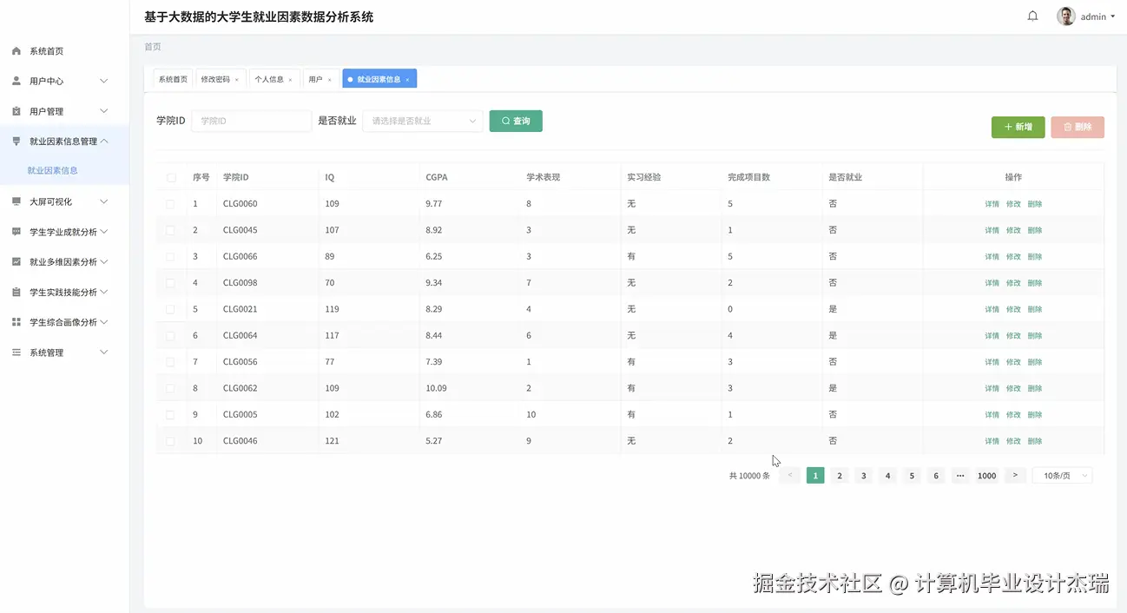Image resolution: width=1127 pixels, height=613 pixels.
Task: Go to page 5 in pagination
Action: tap(912, 476)
